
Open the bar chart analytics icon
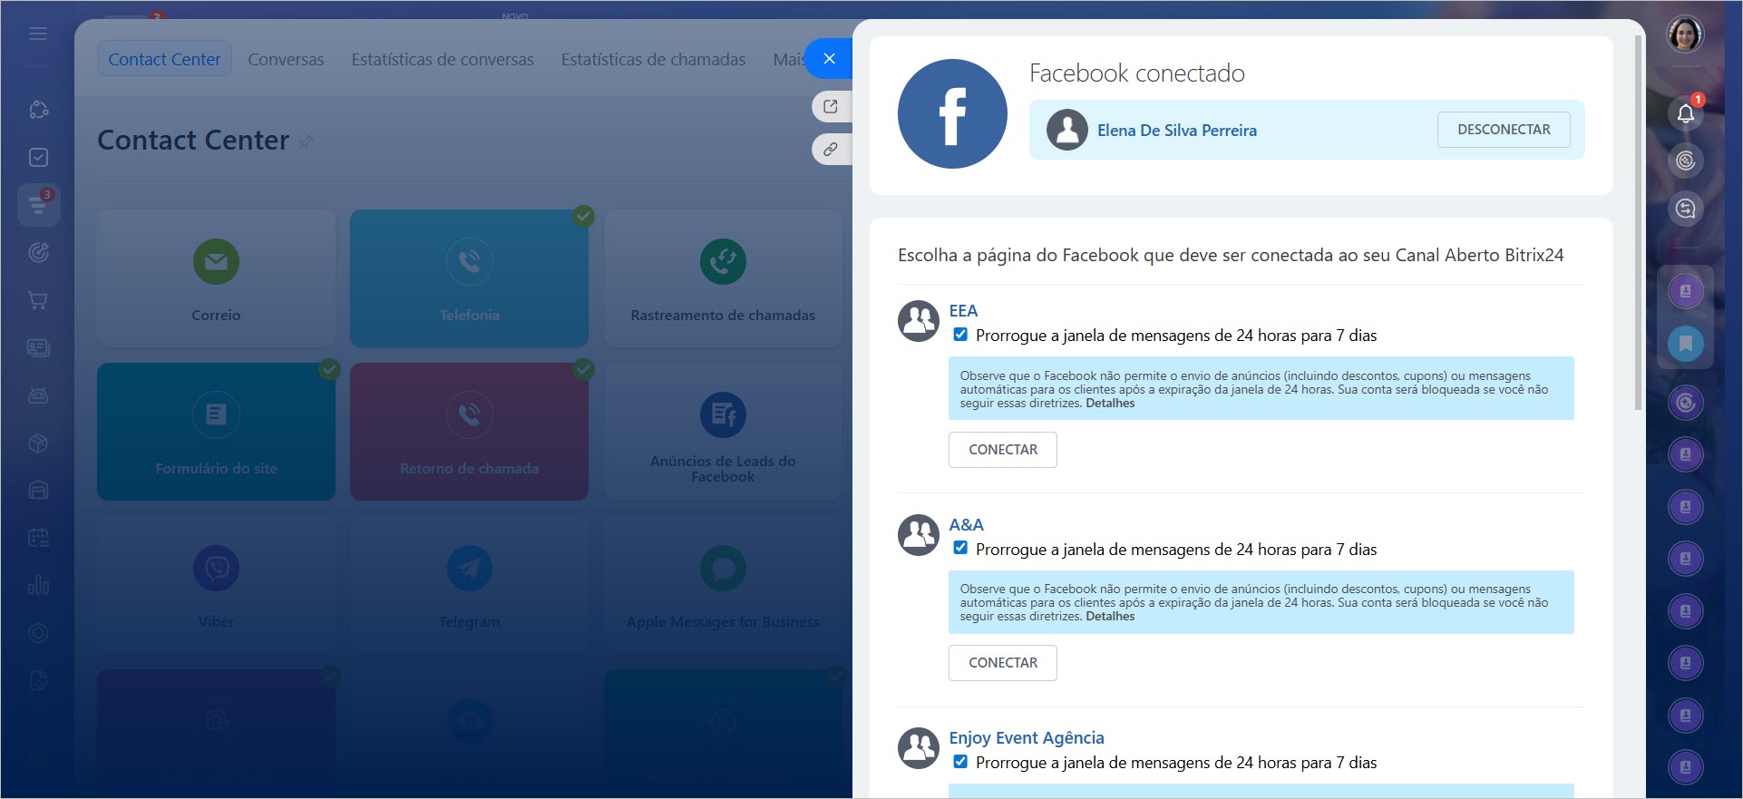click(38, 585)
